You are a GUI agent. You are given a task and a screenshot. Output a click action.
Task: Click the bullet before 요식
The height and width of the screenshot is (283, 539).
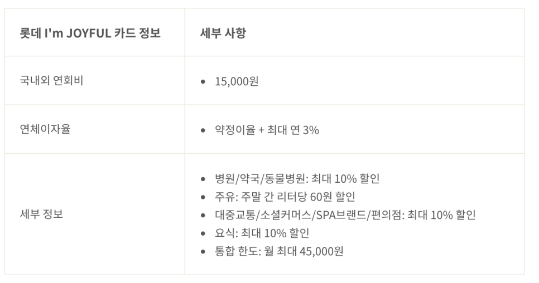[x=203, y=233]
